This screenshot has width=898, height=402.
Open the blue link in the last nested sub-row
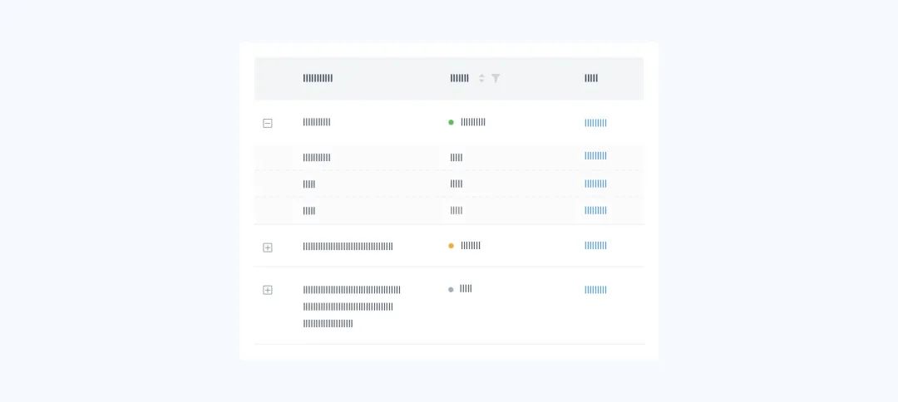pyautogui.click(x=595, y=210)
